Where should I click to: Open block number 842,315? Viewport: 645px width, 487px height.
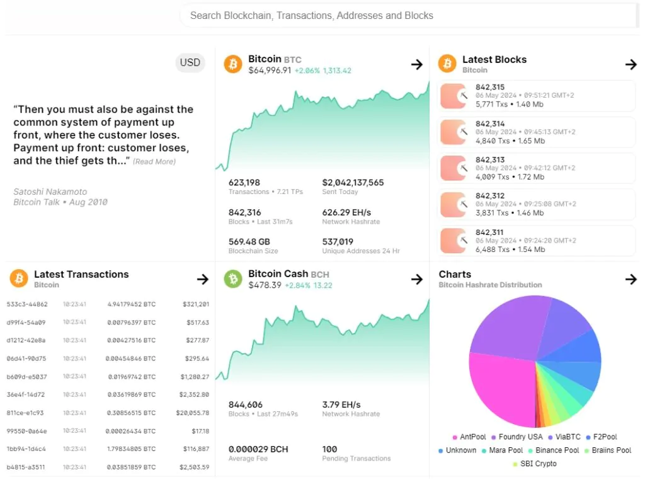pos(490,87)
